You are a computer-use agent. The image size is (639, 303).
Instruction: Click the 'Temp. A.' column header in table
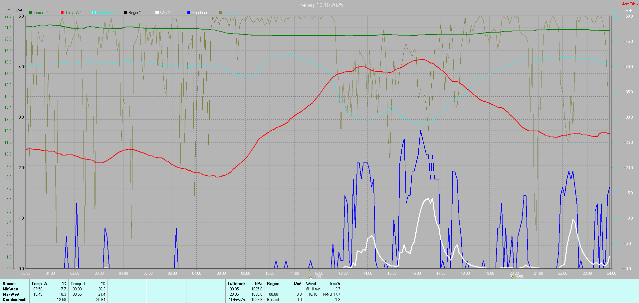pos(40,284)
